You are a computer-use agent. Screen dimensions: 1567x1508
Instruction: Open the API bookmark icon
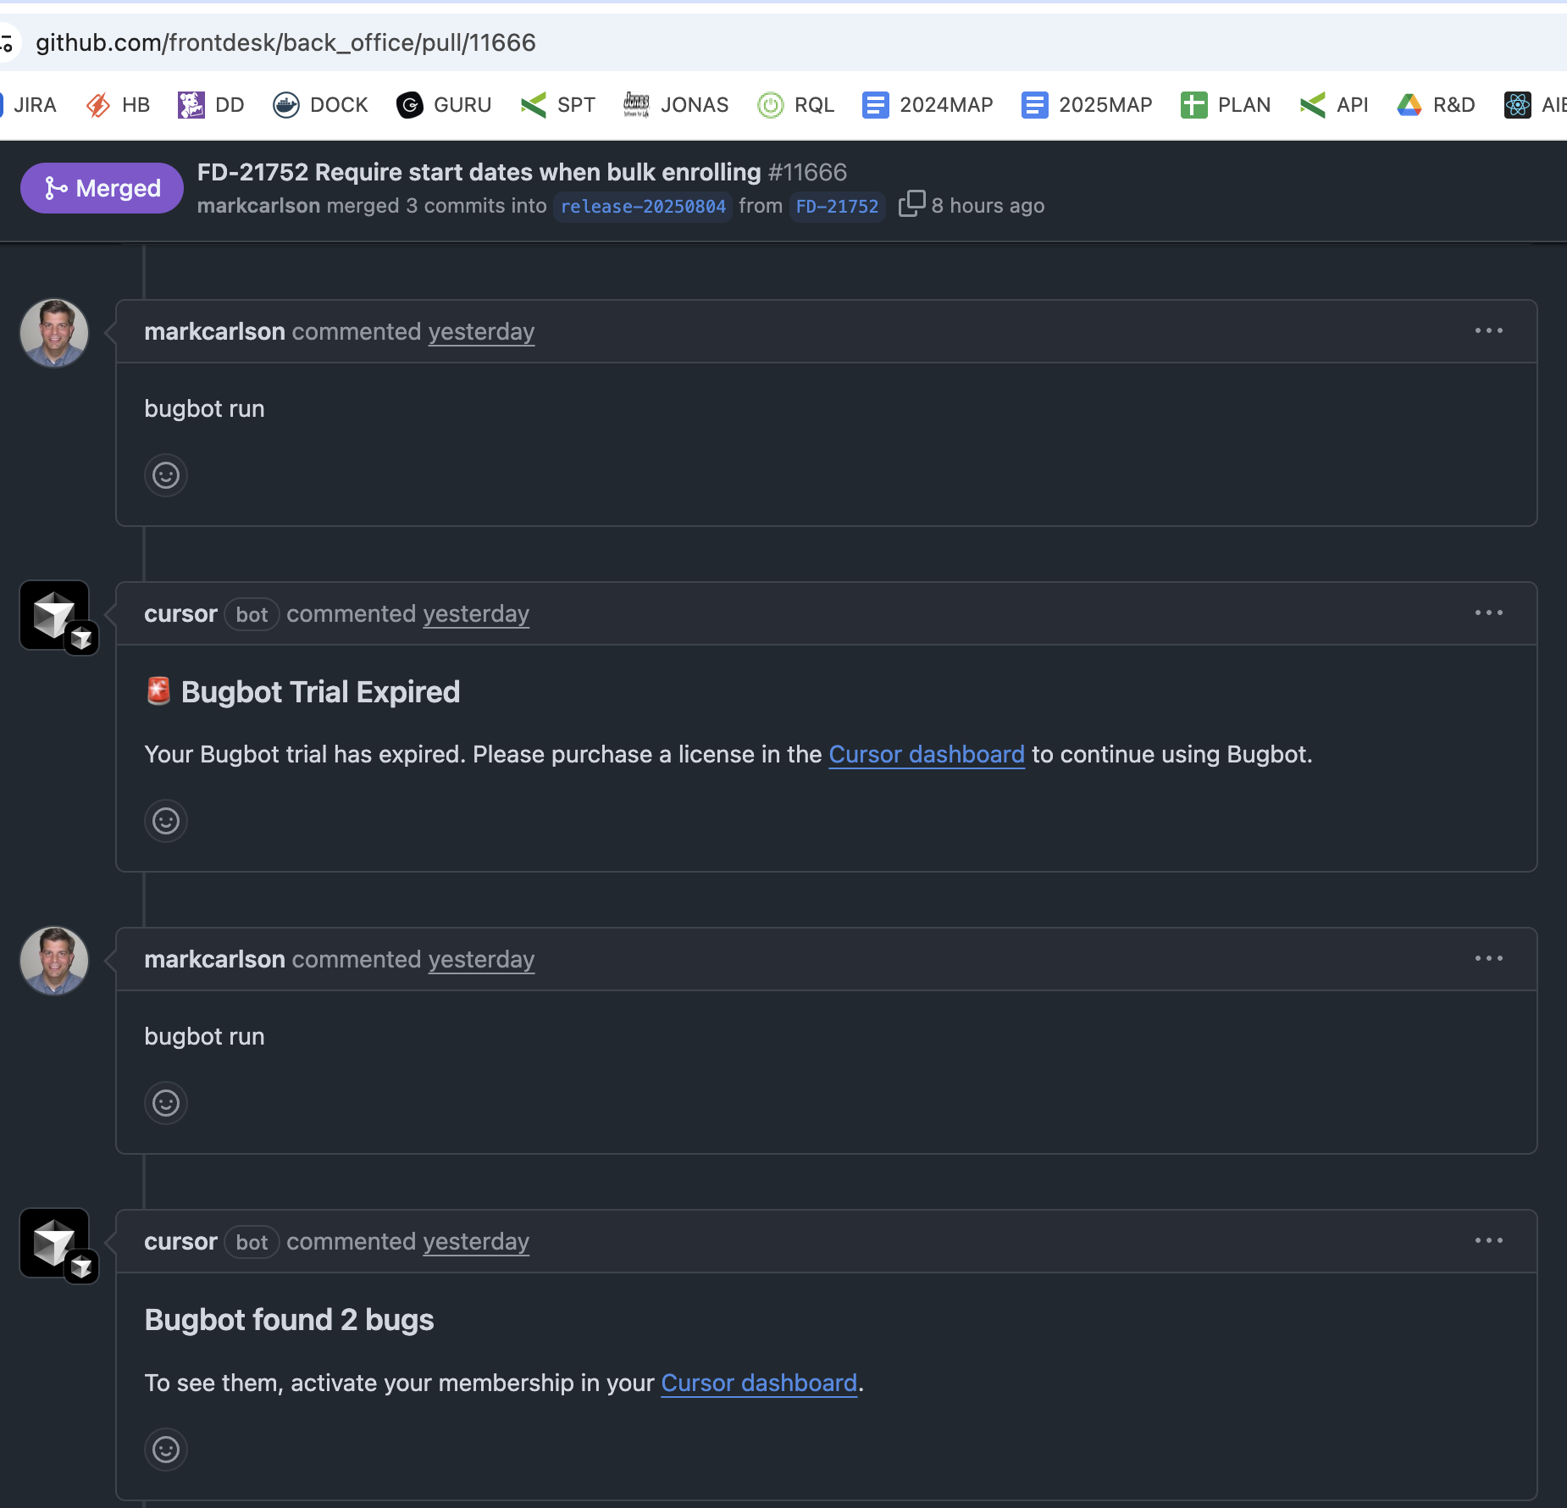[x=1313, y=105]
